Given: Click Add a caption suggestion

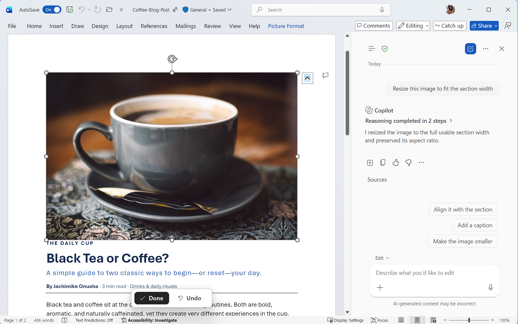Looking at the screenshot, I should click(x=475, y=225).
